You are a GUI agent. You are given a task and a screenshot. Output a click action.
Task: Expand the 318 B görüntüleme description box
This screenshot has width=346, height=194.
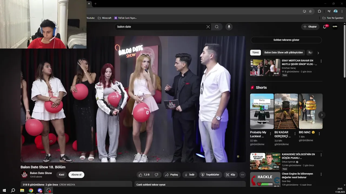point(76,184)
